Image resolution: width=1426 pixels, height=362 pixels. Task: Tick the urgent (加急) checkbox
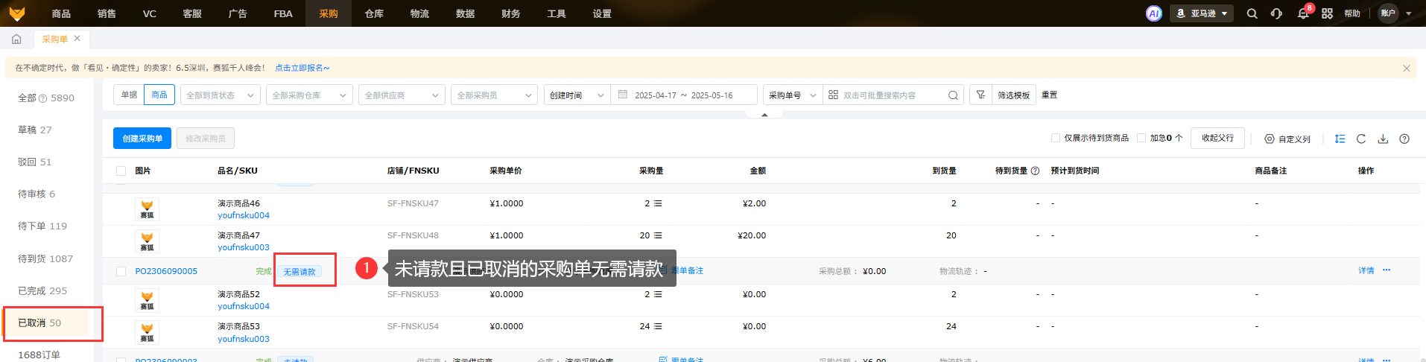point(1141,138)
